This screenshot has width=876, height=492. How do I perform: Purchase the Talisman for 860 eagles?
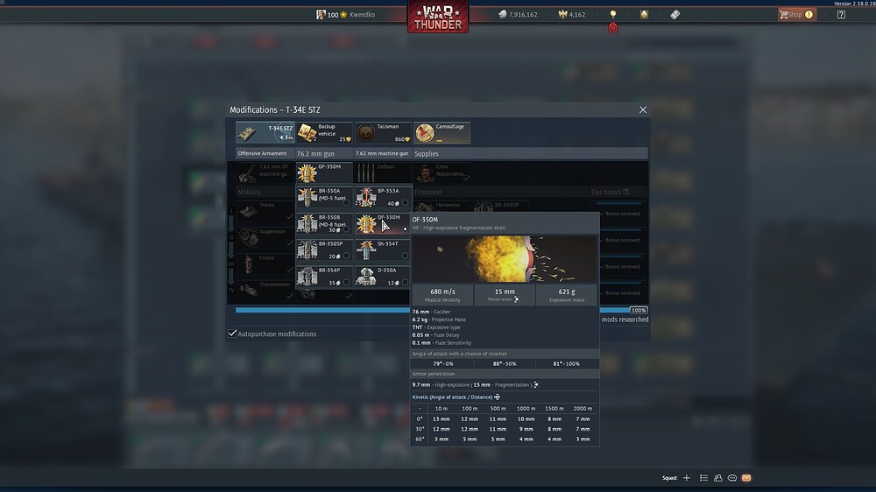point(384,132)
